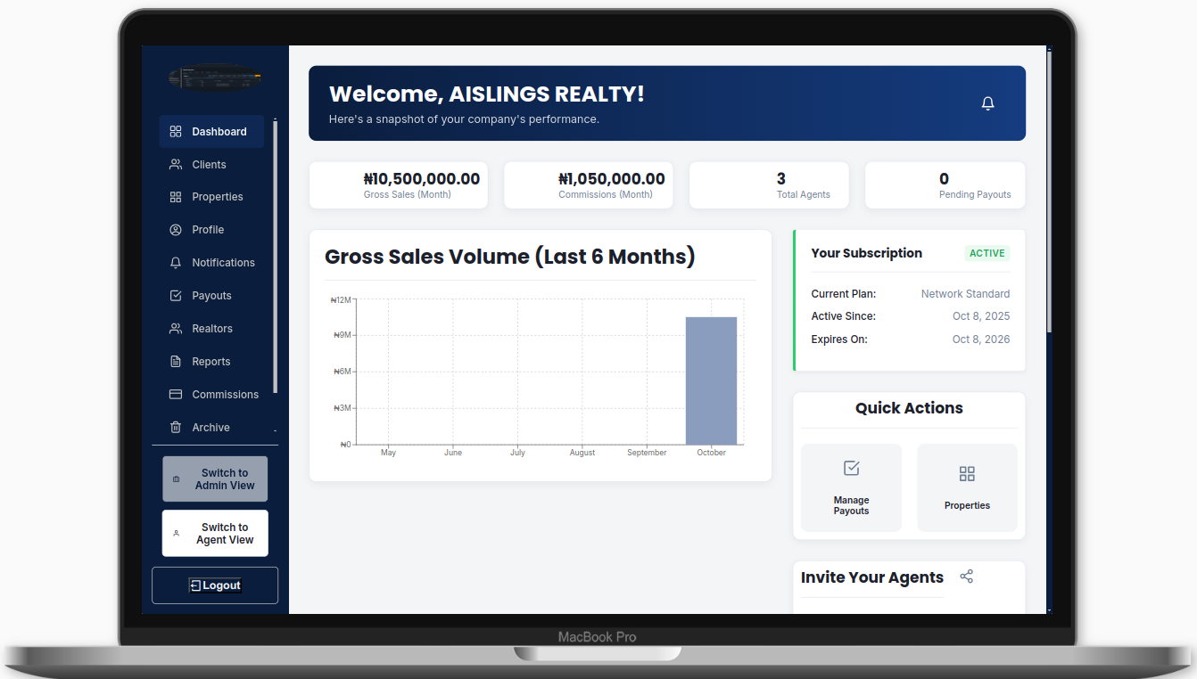Image resolution: width=1197 pixels, height=679 pixels.
Task: Click the share icon beside Invite Your Agents
Action: (x=967, y=577)
